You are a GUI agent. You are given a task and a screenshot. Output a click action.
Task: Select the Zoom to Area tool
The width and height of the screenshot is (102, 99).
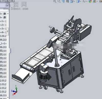(x=59, y=1)
